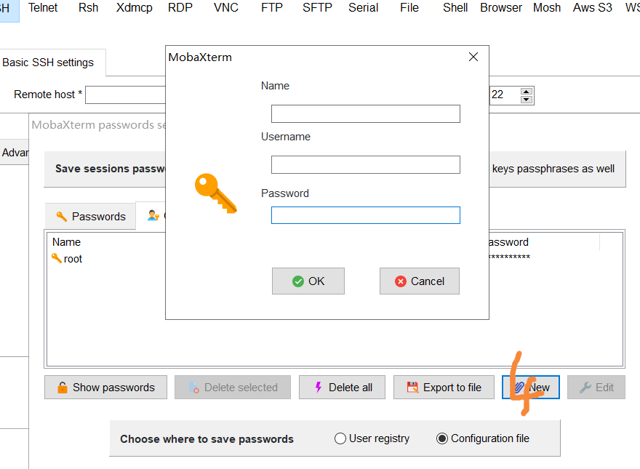Click the lock icon on Show passwords
The height and width of the screenshot is (469, 640).
tap(63, 388)
